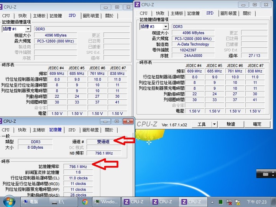Close the memory tab CPU-Z window
The image size is (276, 207).
point(128,121)
